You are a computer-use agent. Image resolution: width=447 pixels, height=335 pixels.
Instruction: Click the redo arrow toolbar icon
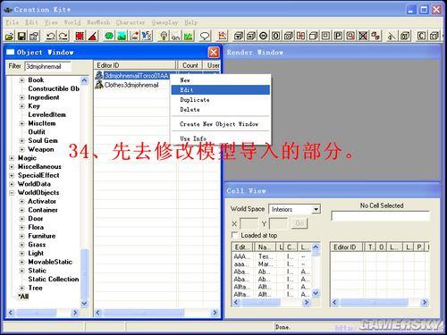coord(63,36)
